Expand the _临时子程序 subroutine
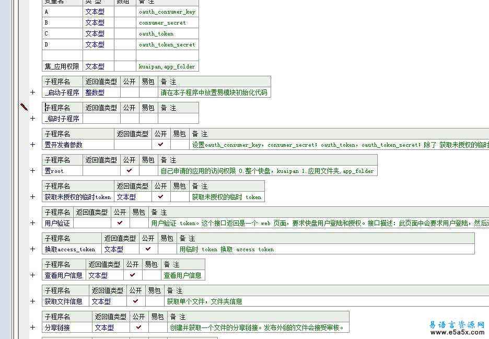Viewport: 489px width, 339px height. [33, 119]
